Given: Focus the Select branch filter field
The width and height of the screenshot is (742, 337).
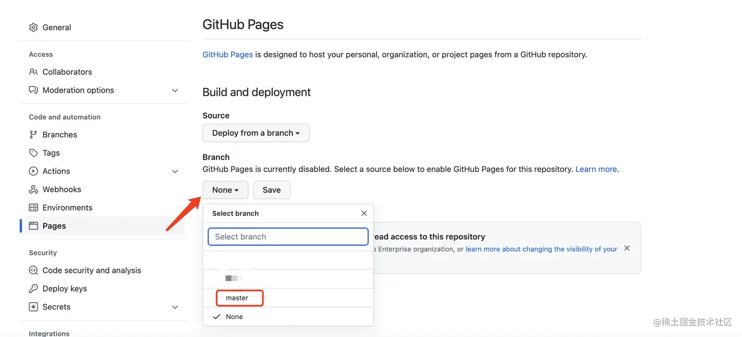Looking at the screenshot, I should point(288,237).
